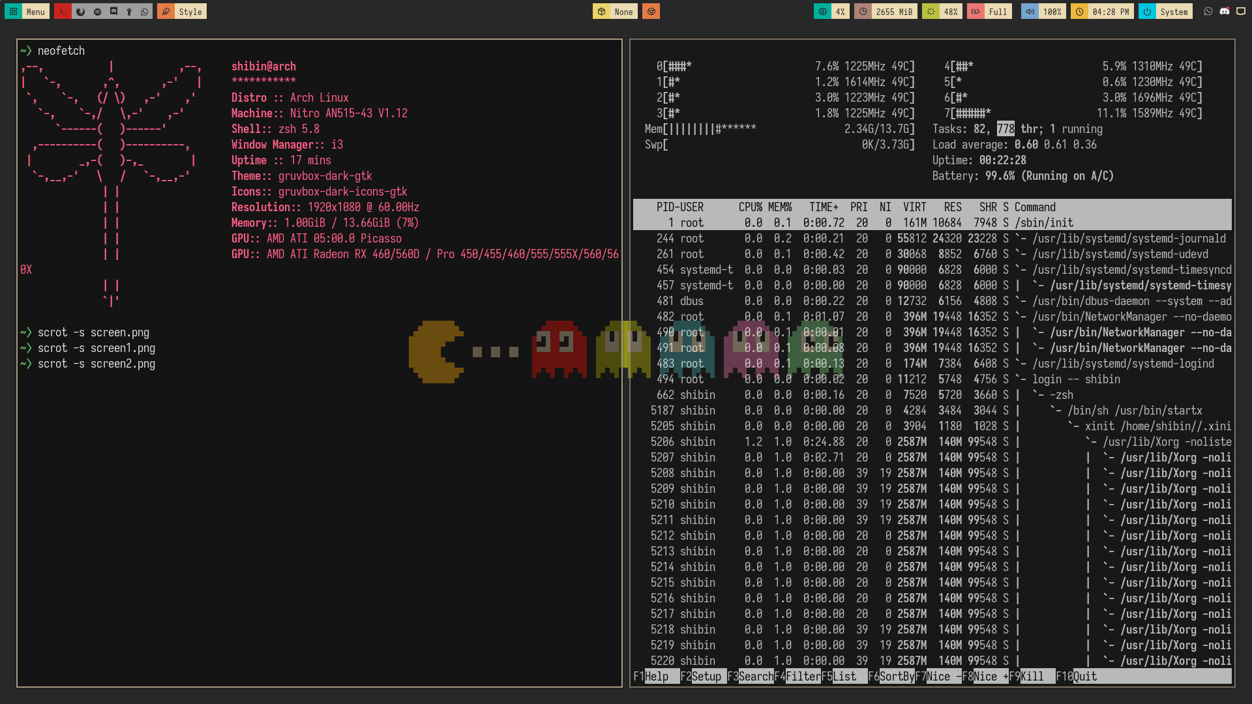This screenshot has width=1252, height=704.
Task: Switch to the Firefox workspace icon
Action: pos(80,12)
